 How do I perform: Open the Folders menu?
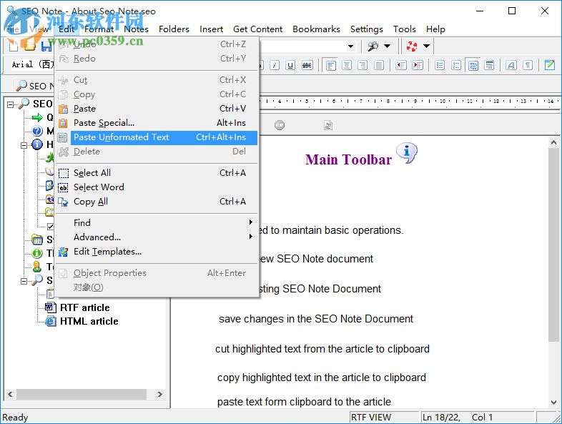coord(174,29)
